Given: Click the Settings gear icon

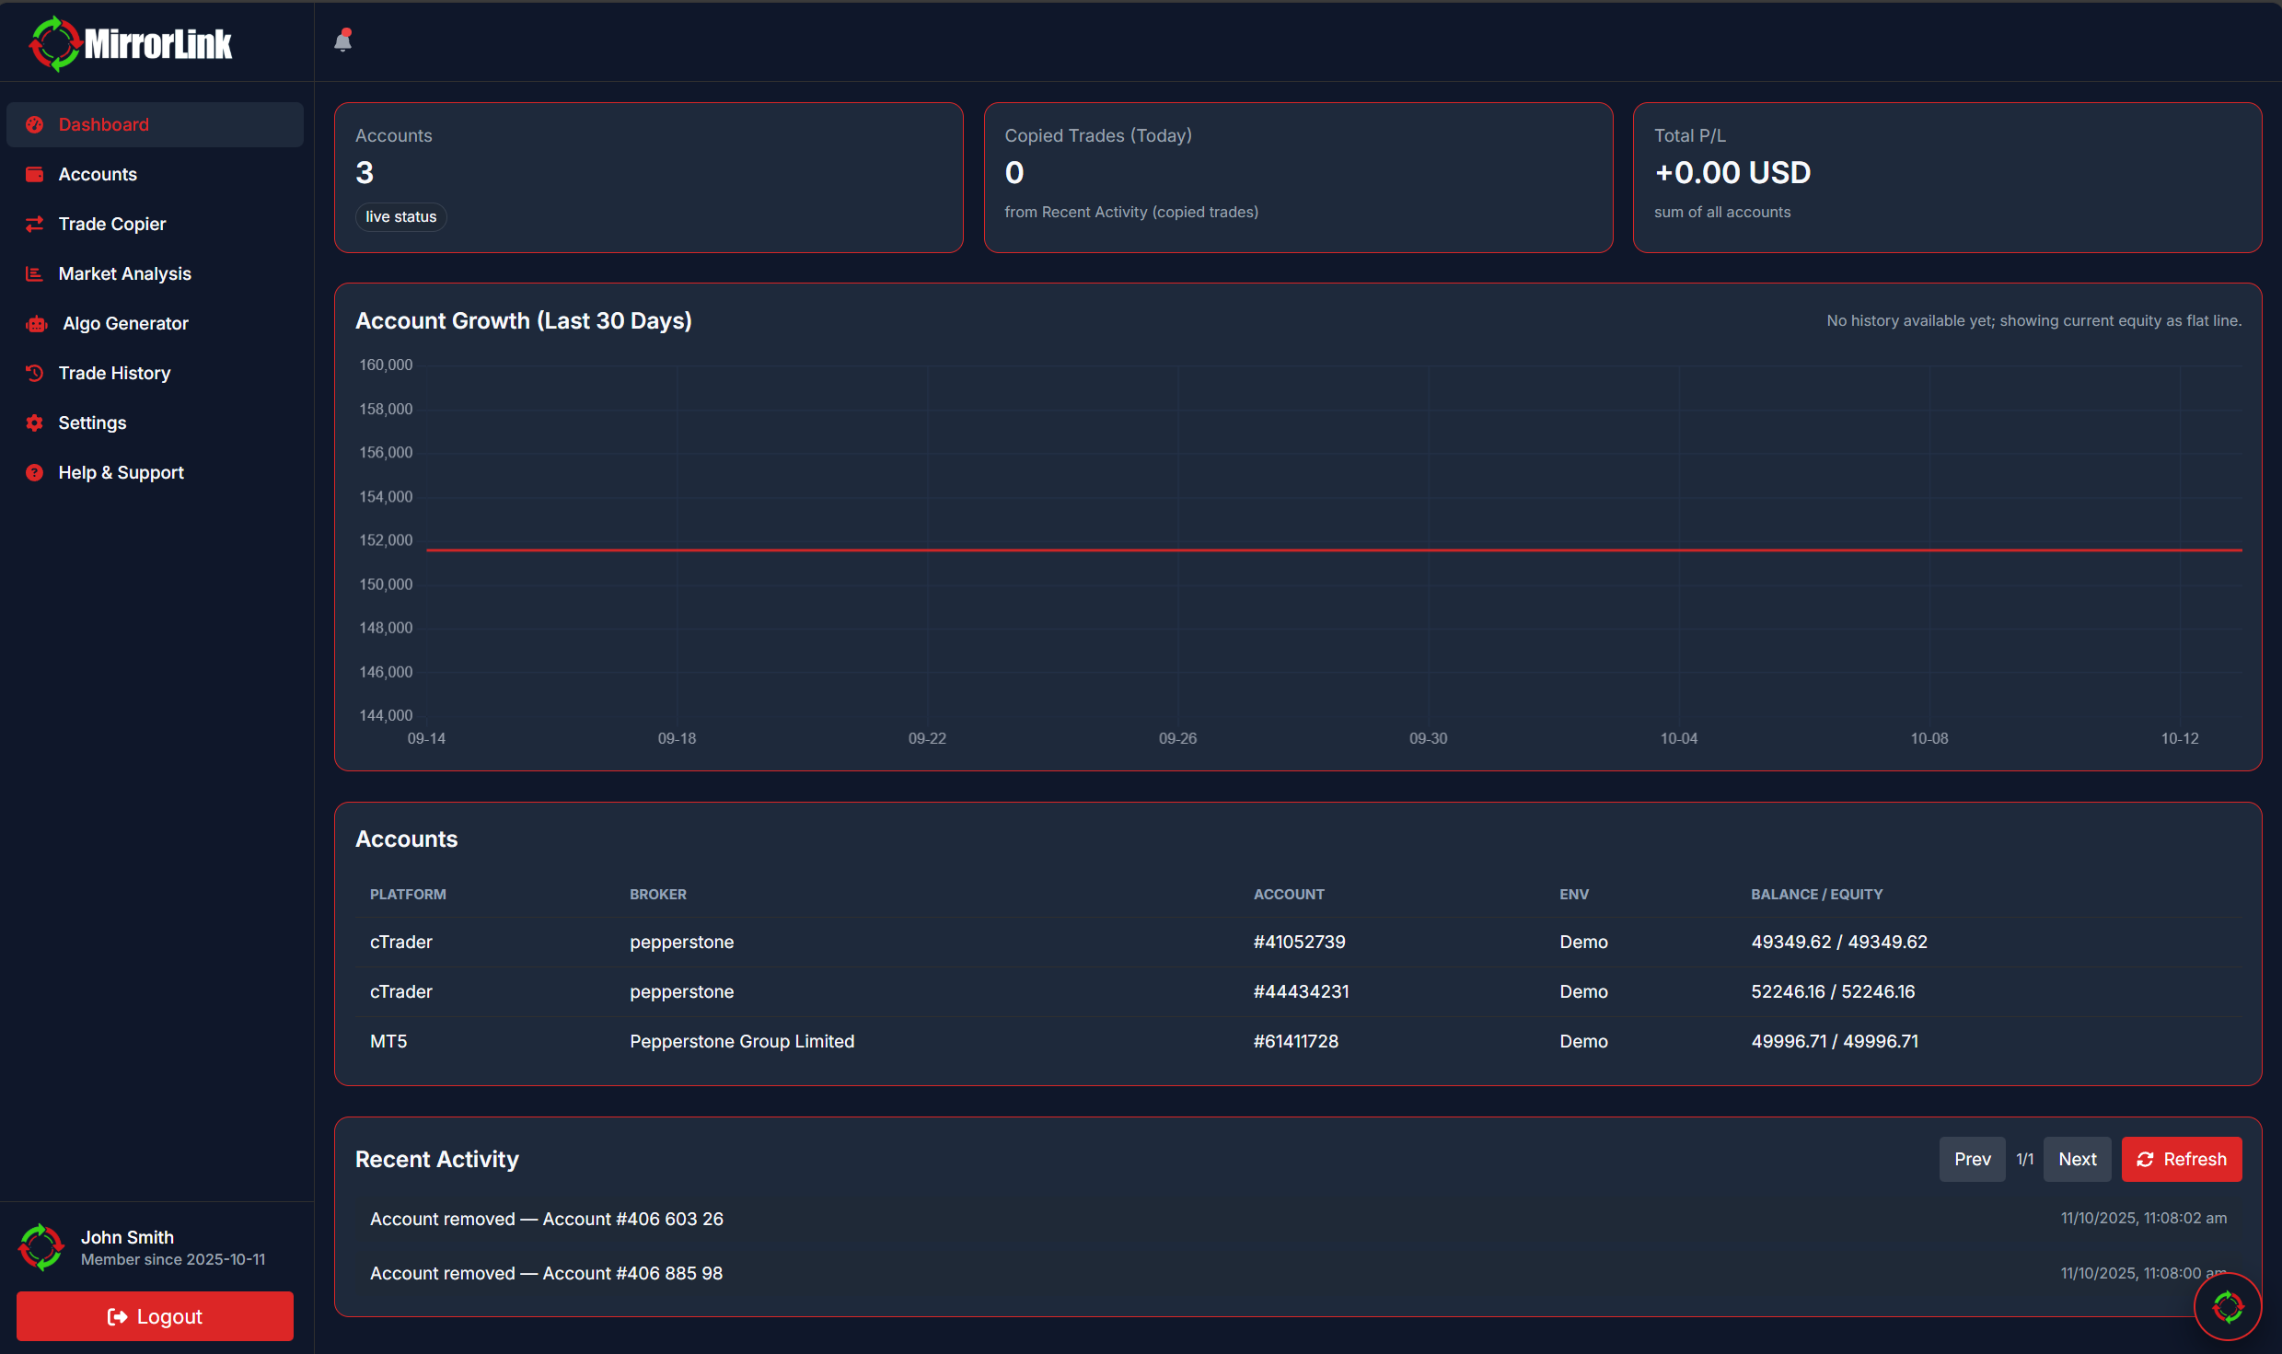Looking at the screenshot, I should 34,422.
